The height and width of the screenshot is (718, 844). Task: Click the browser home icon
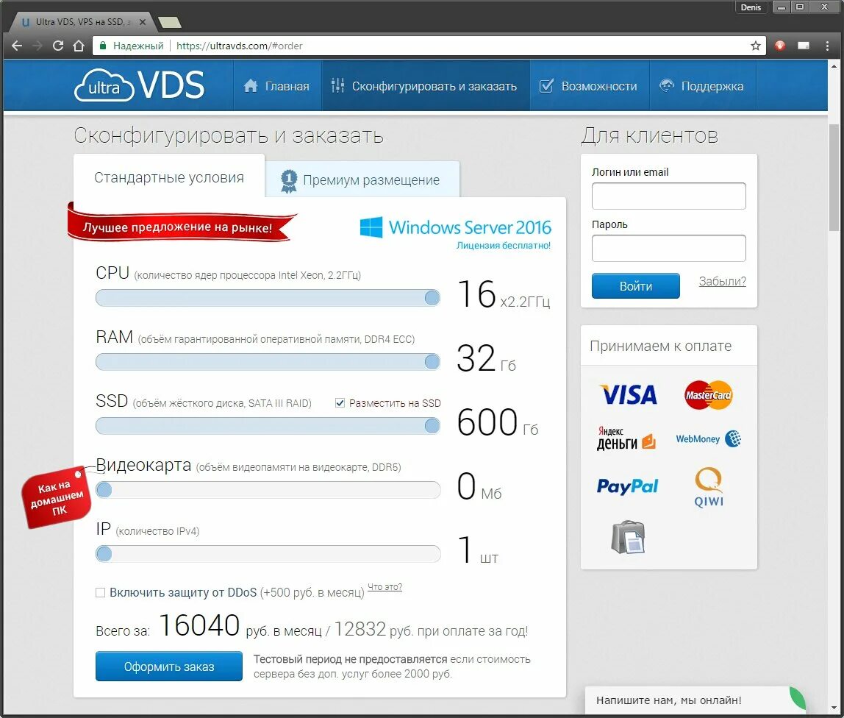coord(79,46)
